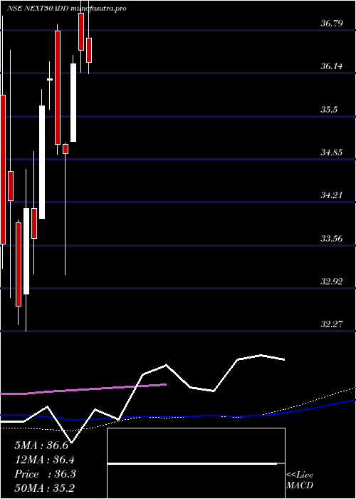Viewport: 356px width, 499px height.
Task: Click the 34.21 price axis label
Action: tap(332, 195)
